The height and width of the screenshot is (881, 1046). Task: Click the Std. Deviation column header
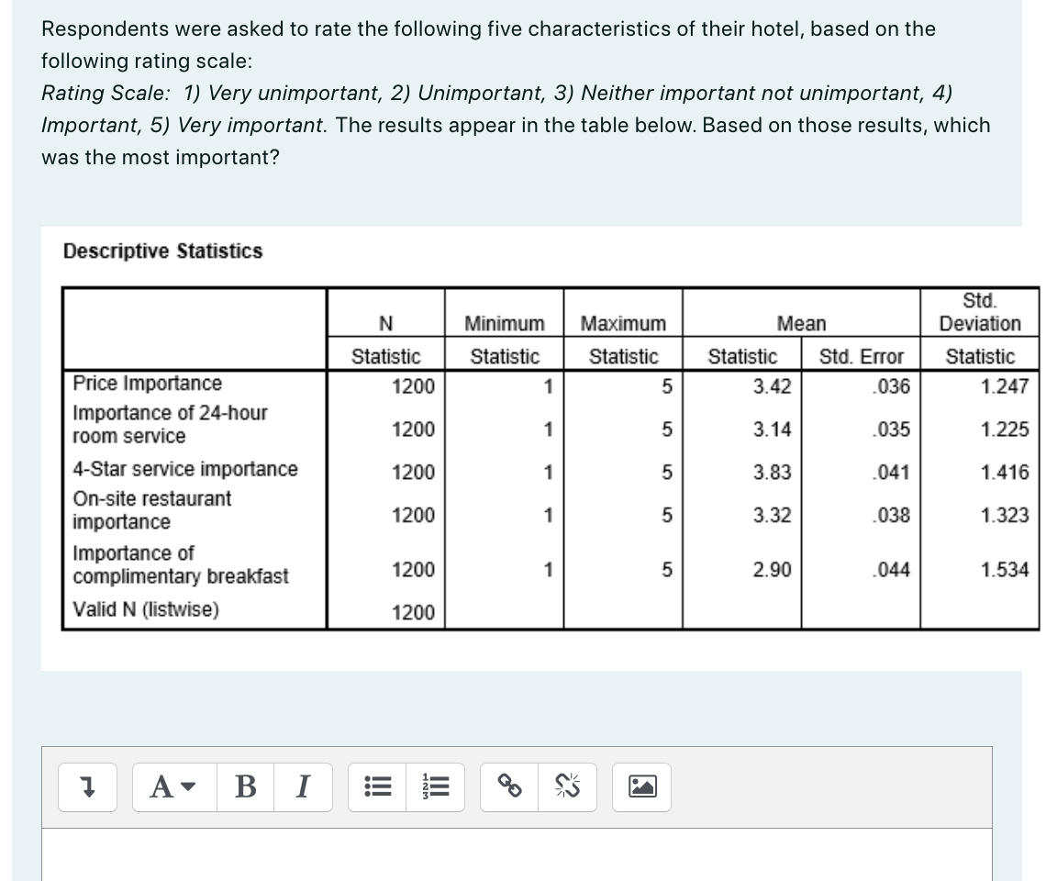click(978, 312)
